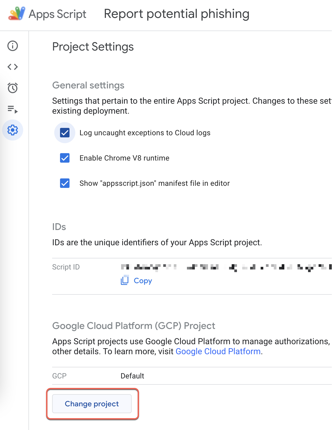Toggle Log uncaught exceptions to Cloud logs
This screenshot has height=430, width=332.
(x=65, y=133)
